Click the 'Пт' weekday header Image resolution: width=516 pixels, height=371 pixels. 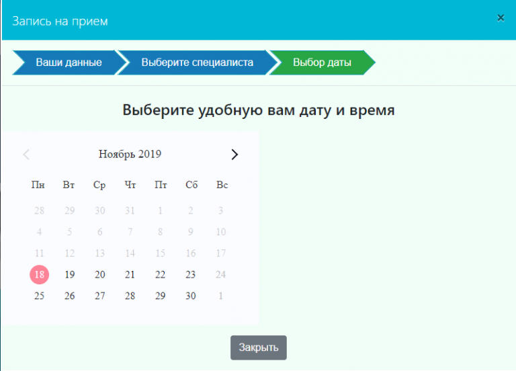161,185
